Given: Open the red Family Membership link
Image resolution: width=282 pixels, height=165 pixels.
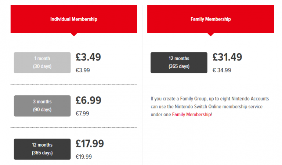Looking at the screenshot, I should (x=192, y=114).
